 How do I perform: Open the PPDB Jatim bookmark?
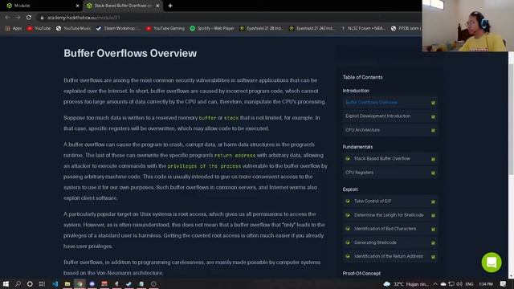click(406, 29)
